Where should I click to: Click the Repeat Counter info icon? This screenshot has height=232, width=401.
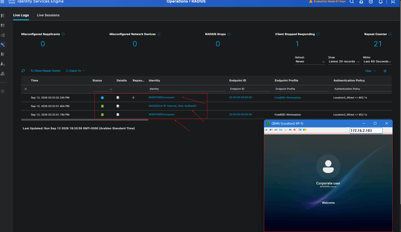pos(390,34)
